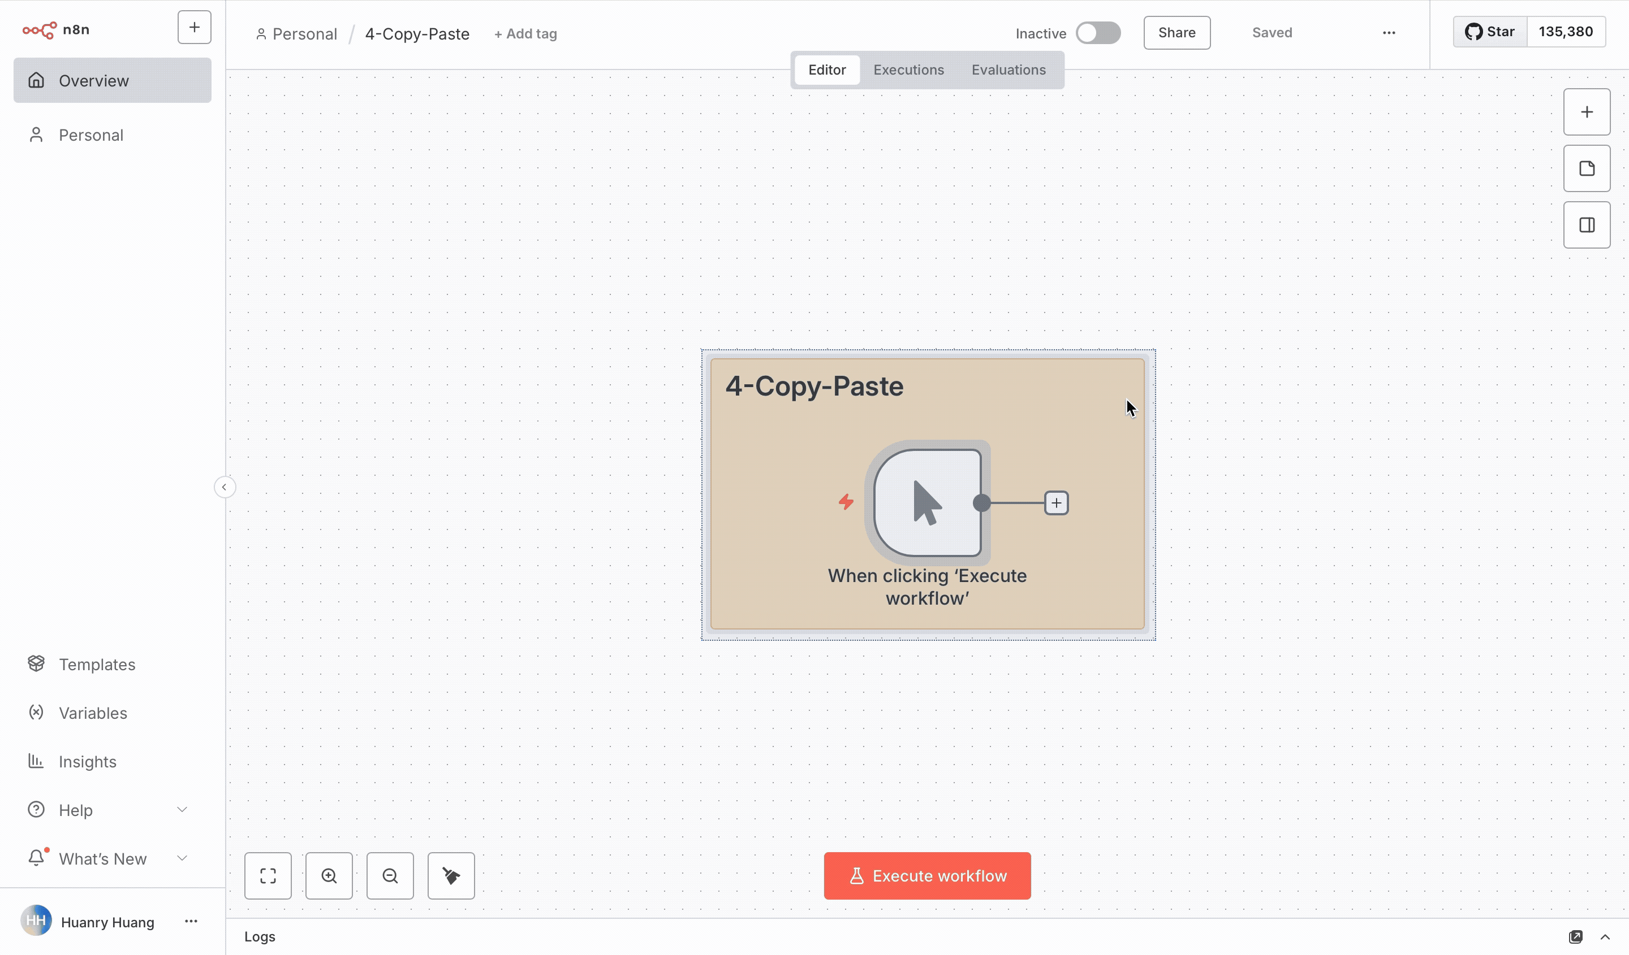
Task: Click the Templates box icon
Action: pos(36,664)
